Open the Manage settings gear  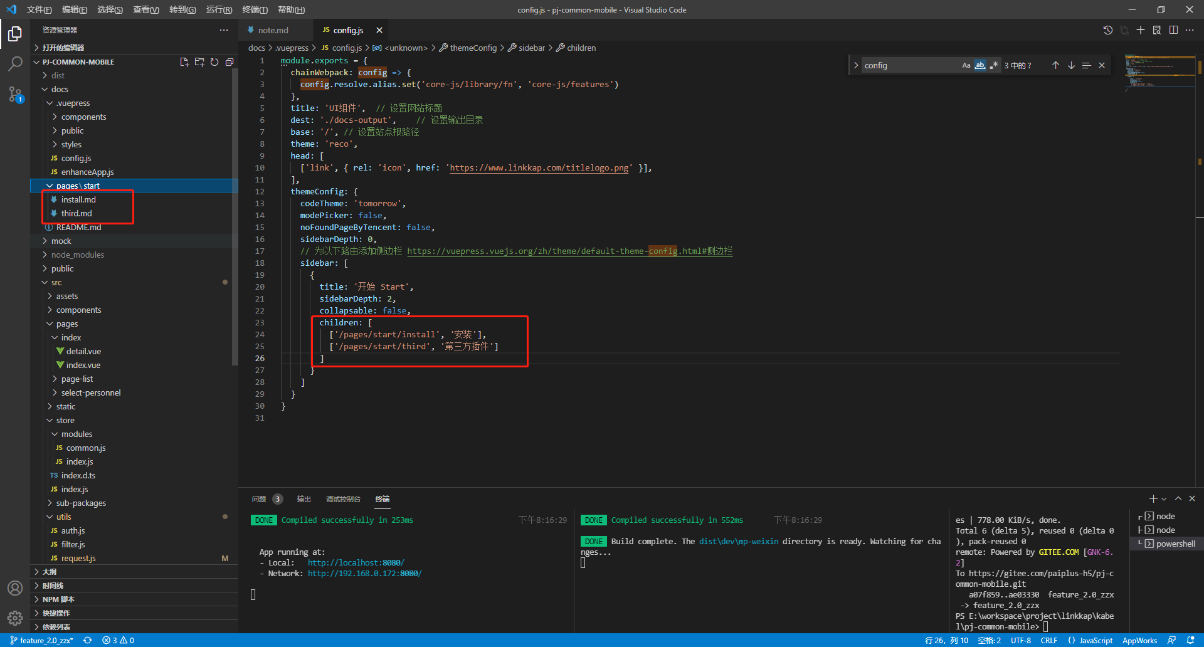tap(15, 618)
